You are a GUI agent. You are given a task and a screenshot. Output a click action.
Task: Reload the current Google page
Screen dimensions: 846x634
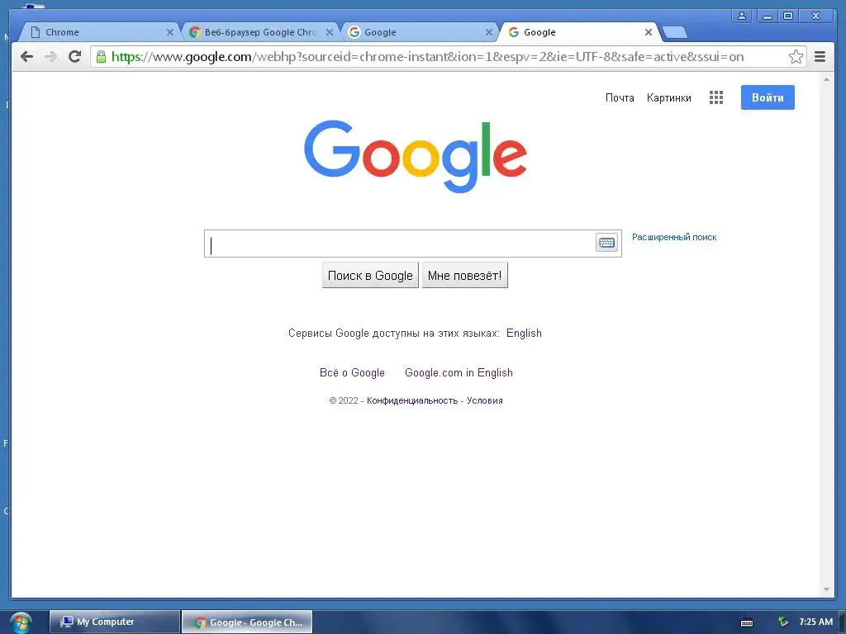click(x=75, y=56)
